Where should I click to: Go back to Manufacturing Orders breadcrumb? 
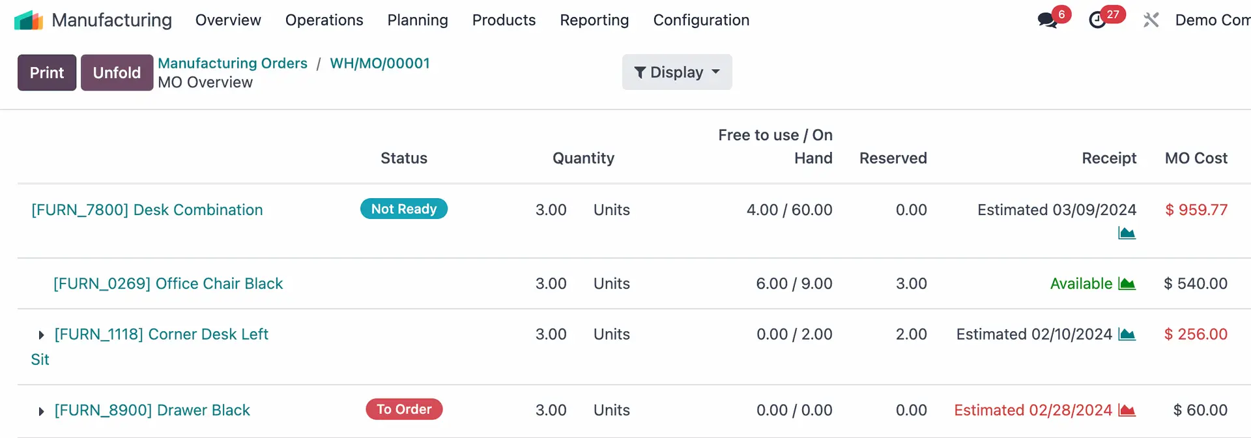click(x=233, y=63)
